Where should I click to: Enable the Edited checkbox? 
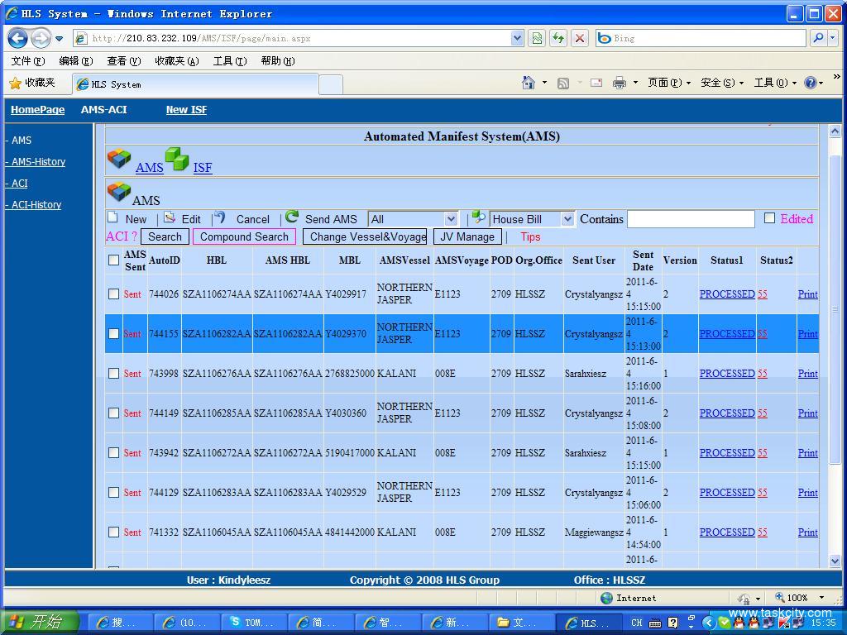[770, 218]
